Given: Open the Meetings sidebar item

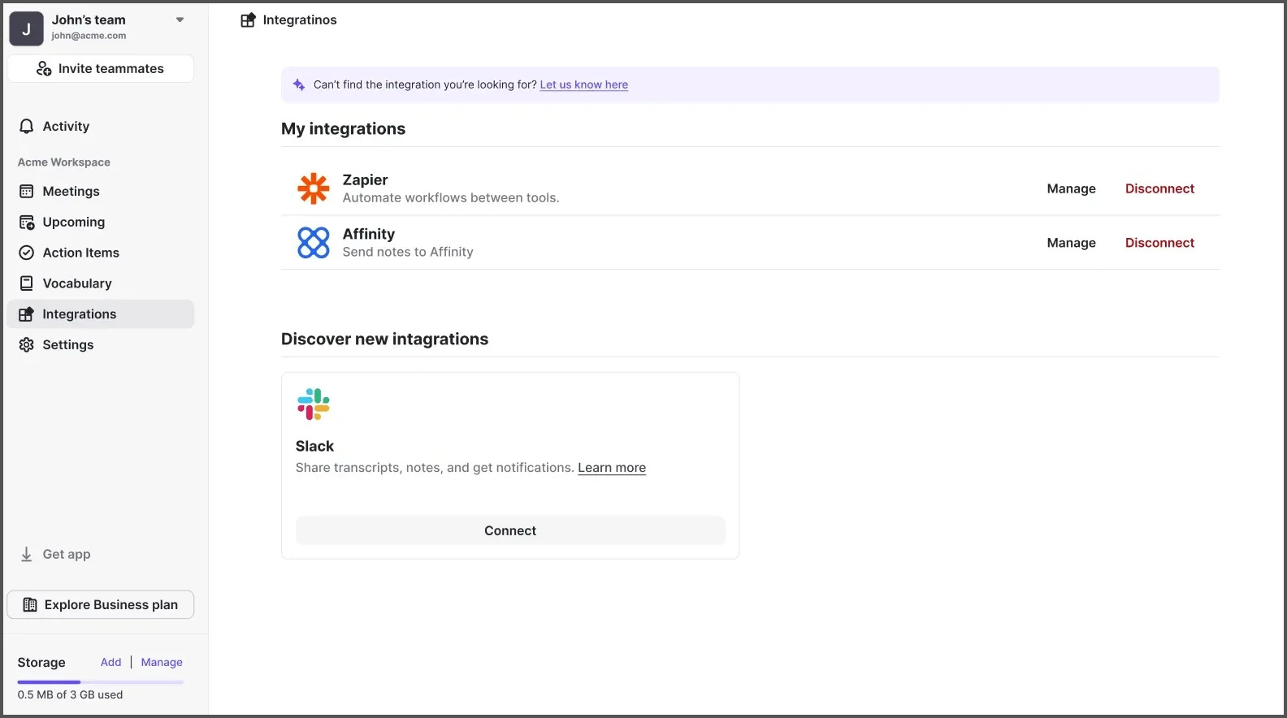Looking at the screenshot, I should click(x=71, y=192).
